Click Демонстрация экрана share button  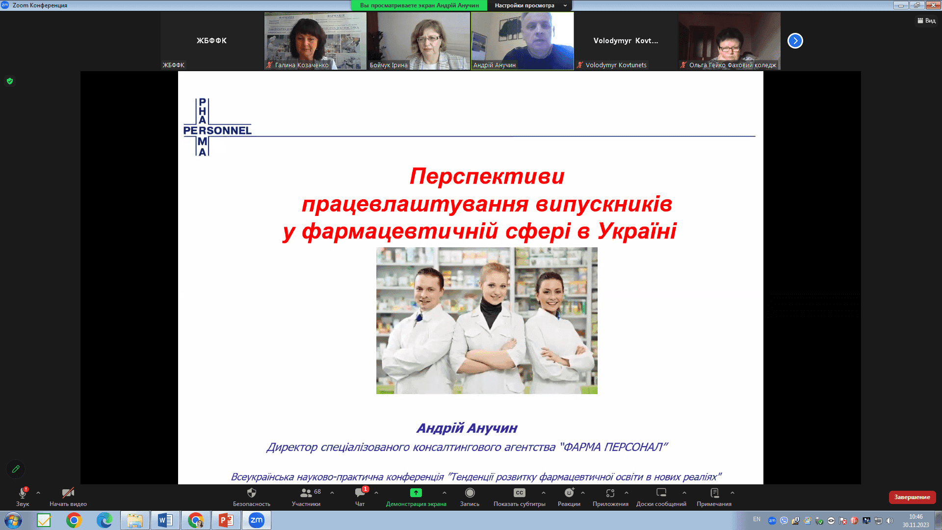point(416,497)
